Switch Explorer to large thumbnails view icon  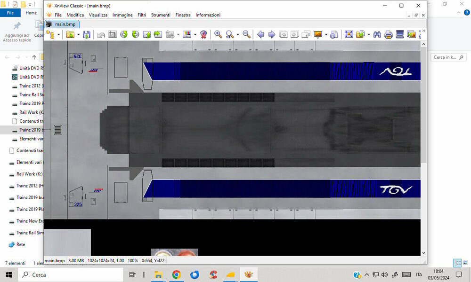tap(465, 263)
